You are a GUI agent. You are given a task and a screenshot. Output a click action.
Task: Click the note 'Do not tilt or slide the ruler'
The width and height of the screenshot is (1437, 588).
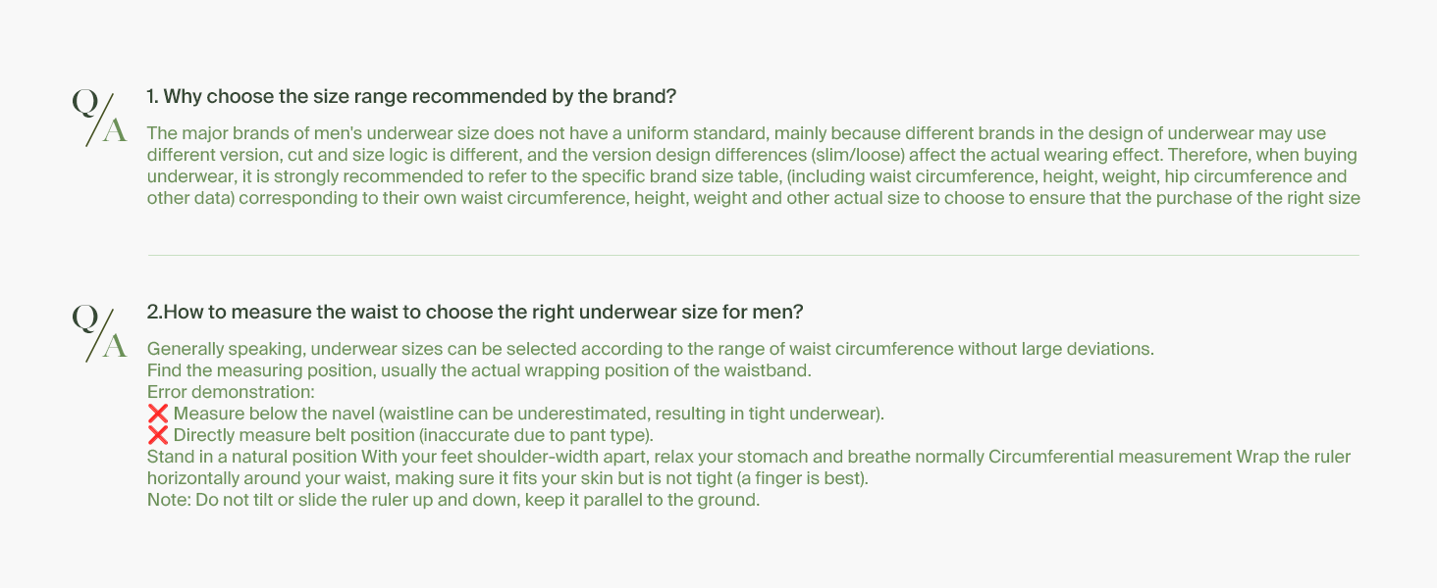click(453, 500)
